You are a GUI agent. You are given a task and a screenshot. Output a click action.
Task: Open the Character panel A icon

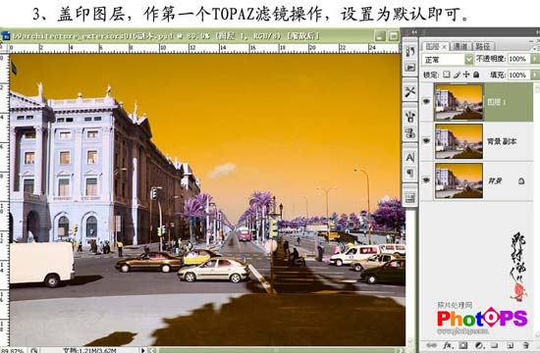[410, 157]
